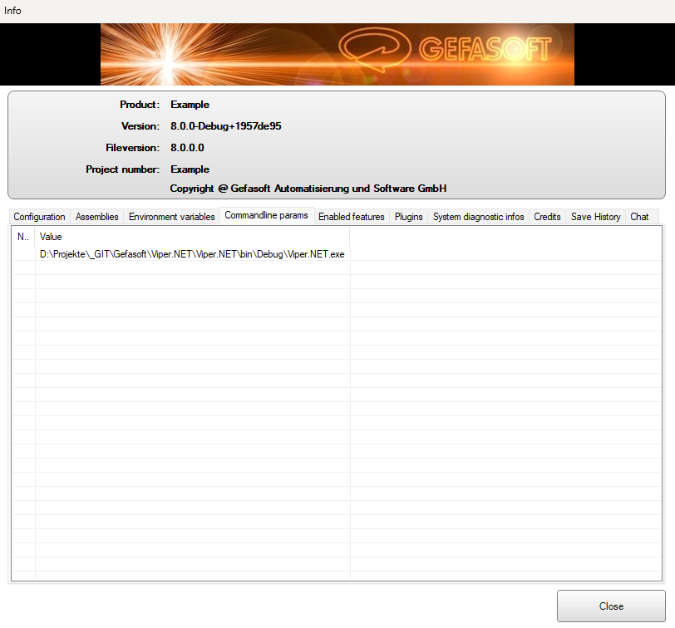The height and width of the screenshot is (628, 675).
Task: Switch to the Save History tab
Action: pos(595,217)
